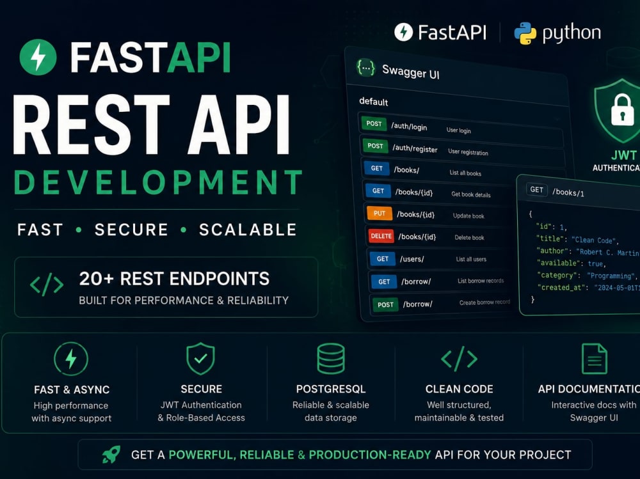
Task: Click the green 'JWT' label under the shield
Action: [x=623, y=155]
